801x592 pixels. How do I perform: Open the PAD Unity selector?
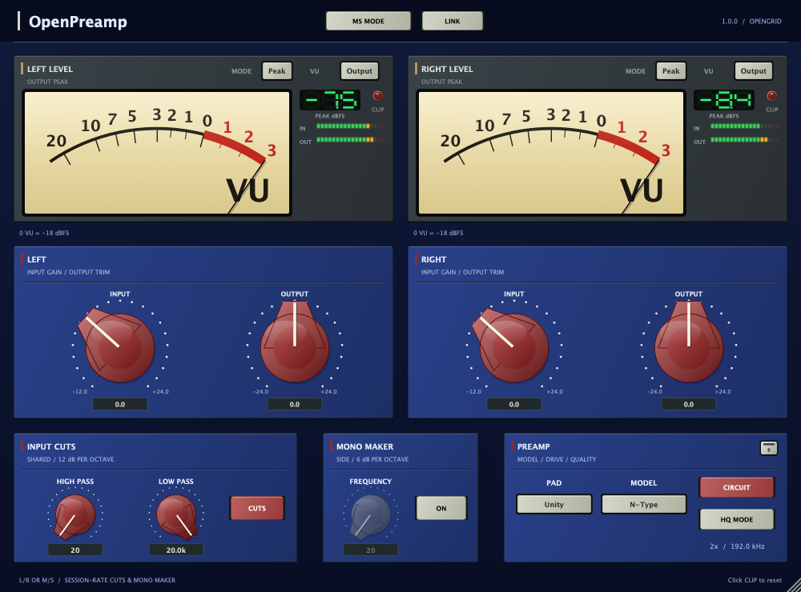pyautogui.click(x=554, y=504)
